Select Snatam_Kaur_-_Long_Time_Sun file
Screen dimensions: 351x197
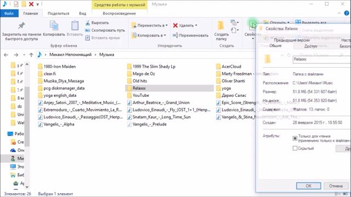click(x=158, y=117)
